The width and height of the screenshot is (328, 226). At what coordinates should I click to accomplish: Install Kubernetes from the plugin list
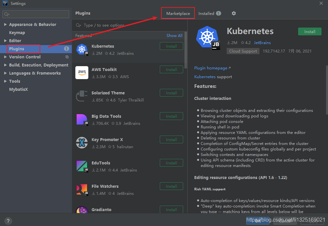171,46
